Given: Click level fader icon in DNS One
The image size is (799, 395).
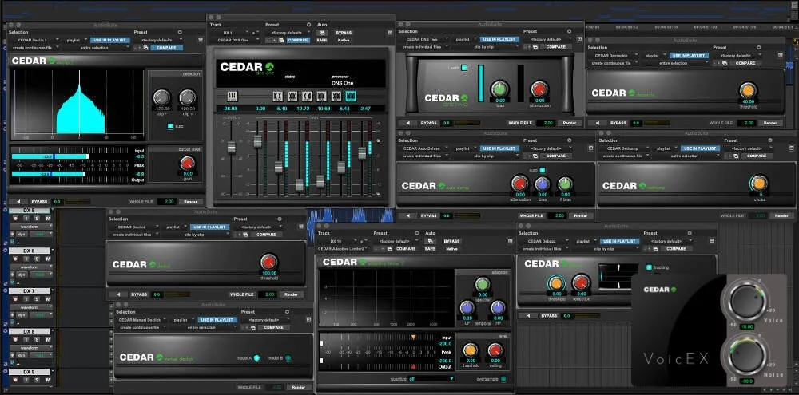Looking at the screenshot, I should (x=233, y=96).
